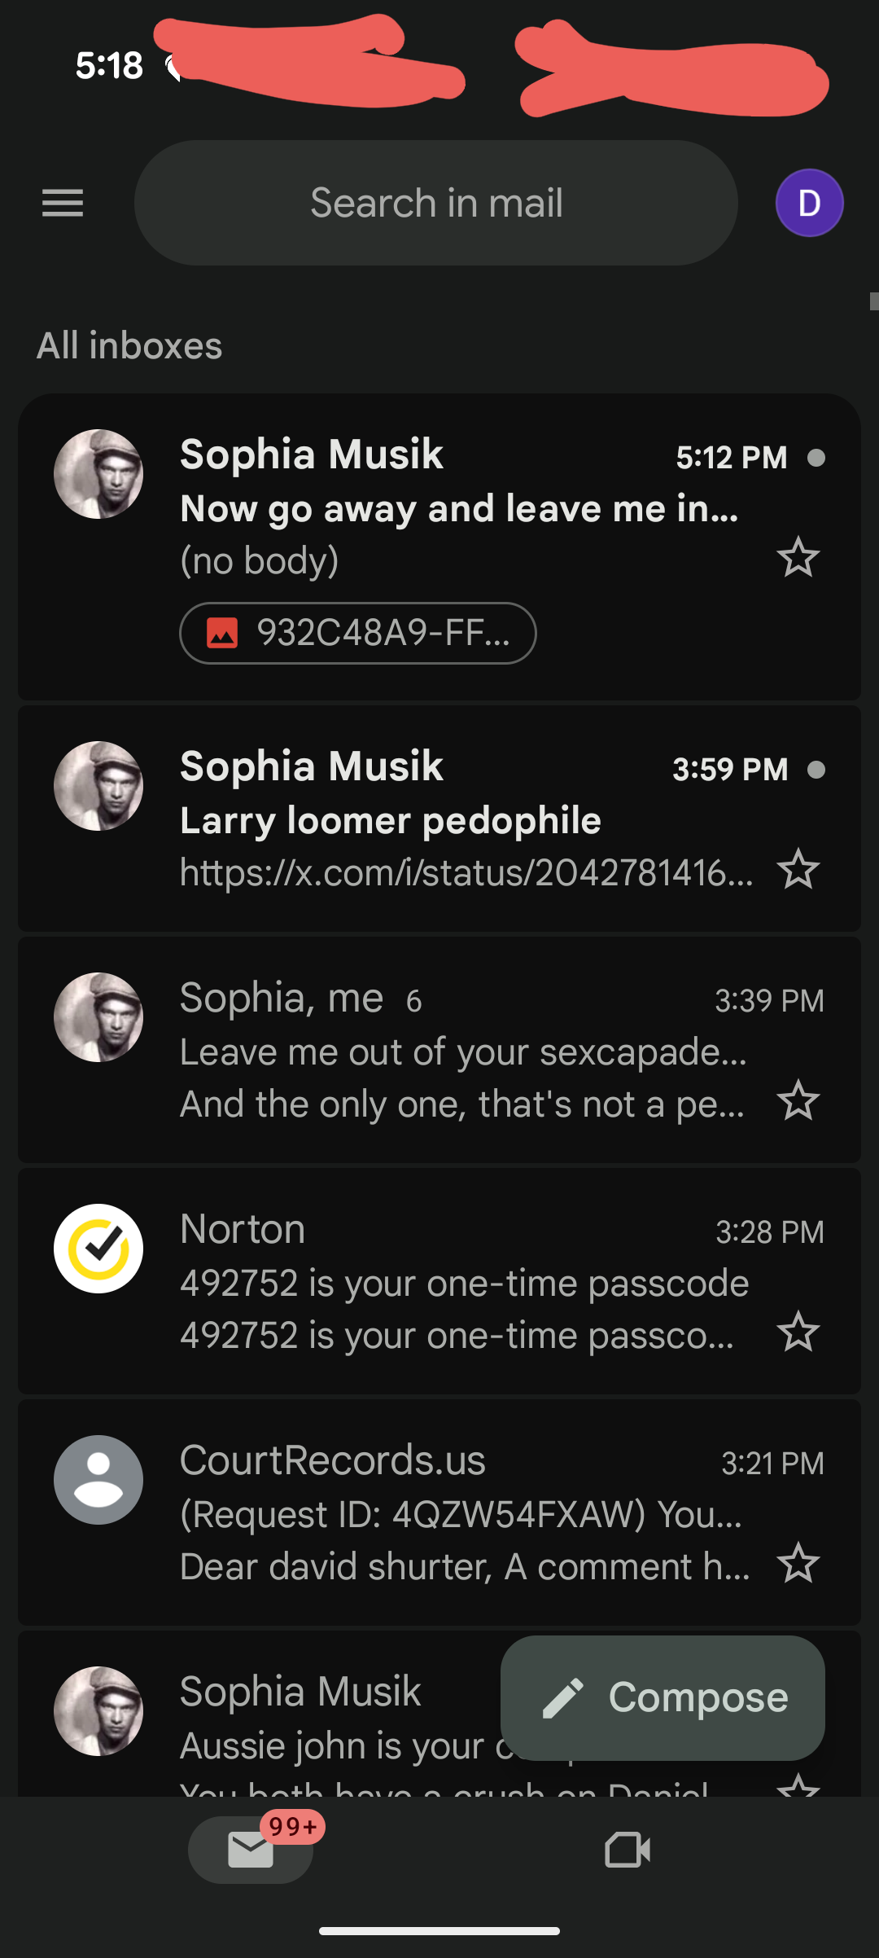Viewport: 879px width, 1958px height.
Task: Tap the Norton checkmark sender avatar
Action: 98,1249
